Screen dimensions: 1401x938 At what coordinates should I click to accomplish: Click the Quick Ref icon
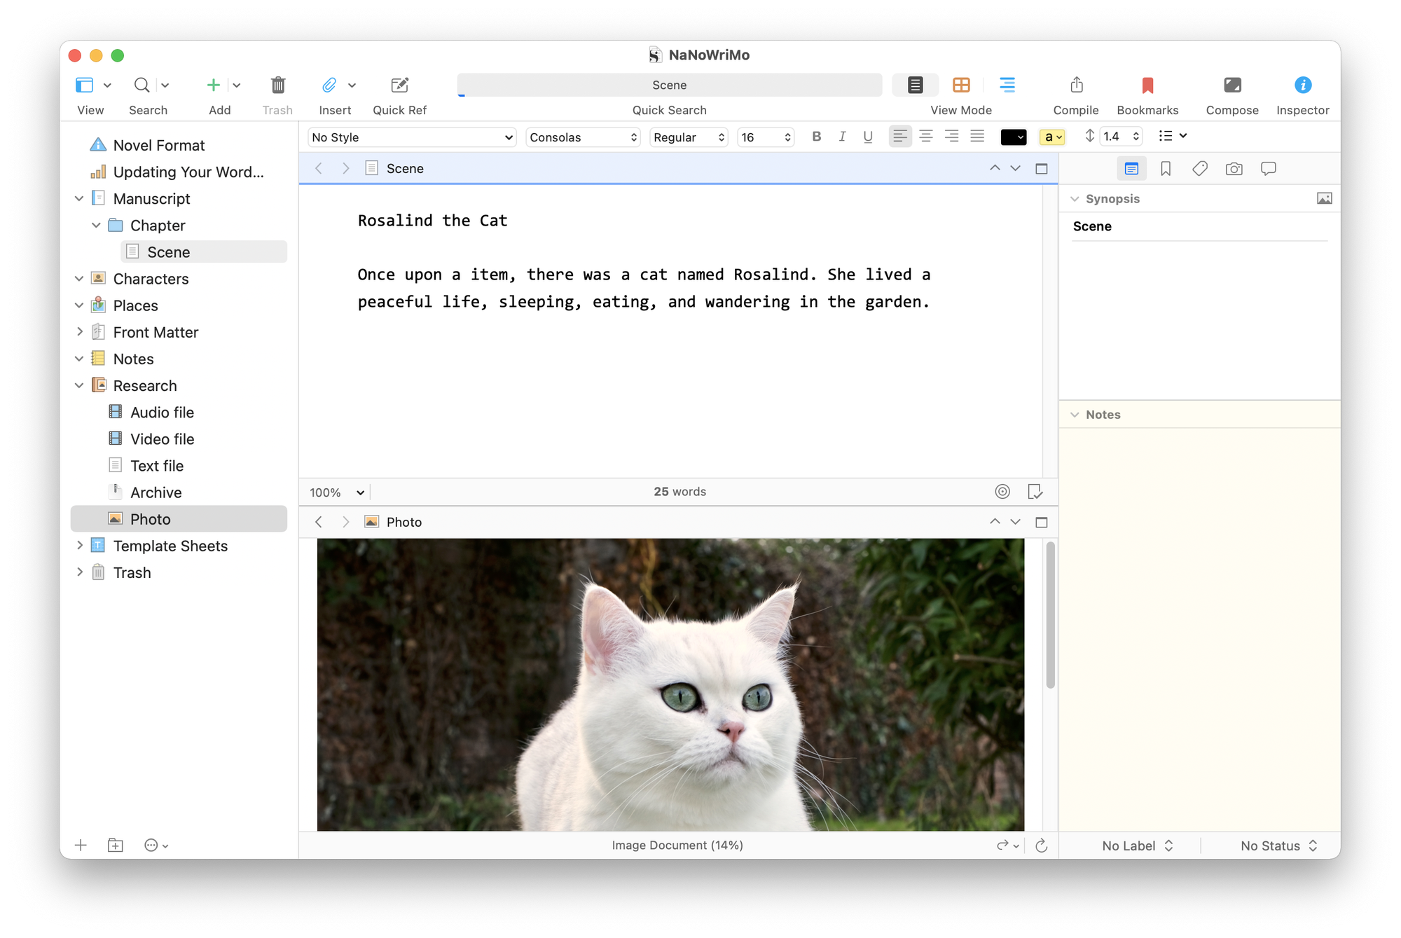point(399,85)
